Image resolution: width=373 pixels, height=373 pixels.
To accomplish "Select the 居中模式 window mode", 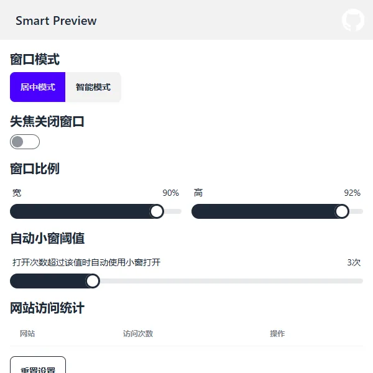I will [37, 87].
